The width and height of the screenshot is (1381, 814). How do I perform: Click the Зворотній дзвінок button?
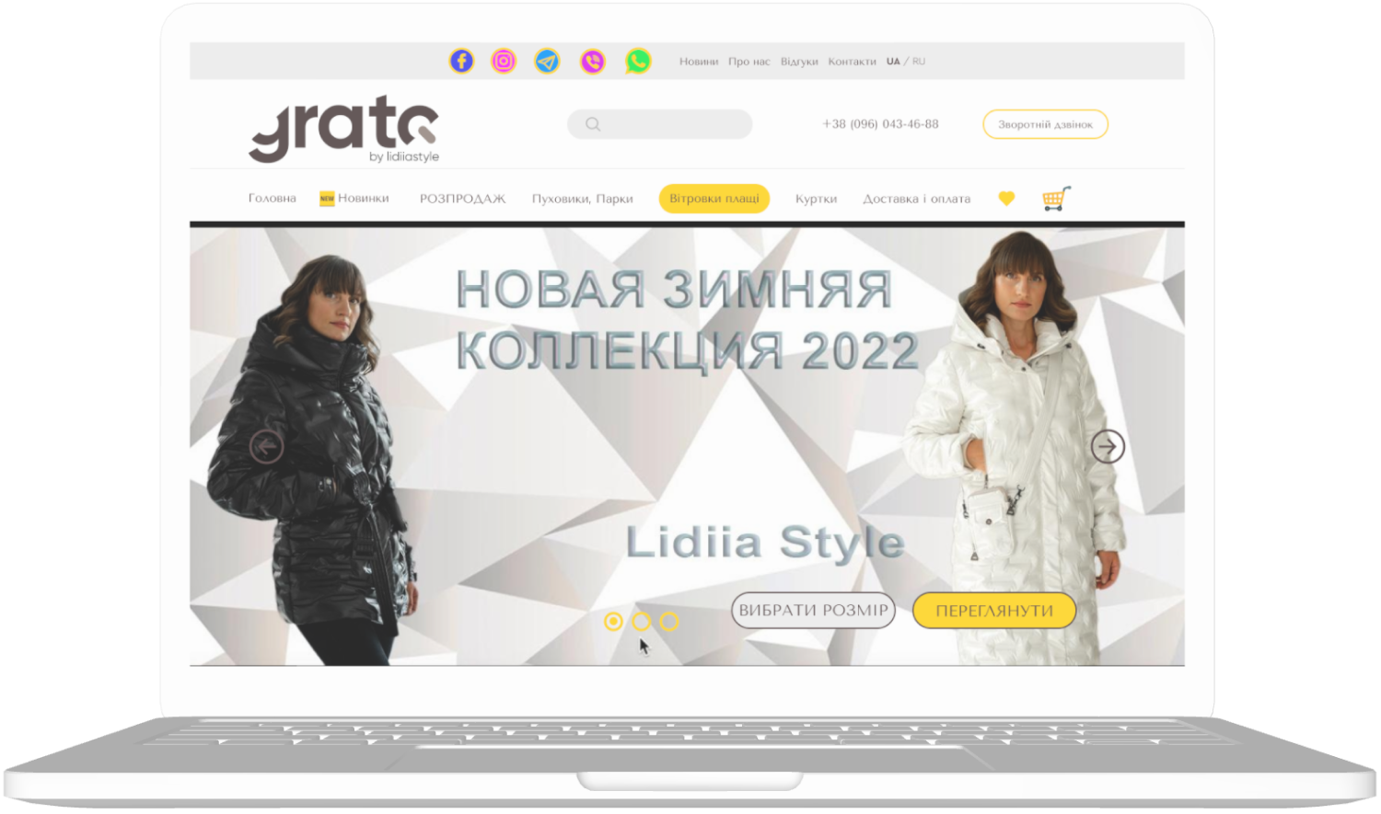point(1045,124)
